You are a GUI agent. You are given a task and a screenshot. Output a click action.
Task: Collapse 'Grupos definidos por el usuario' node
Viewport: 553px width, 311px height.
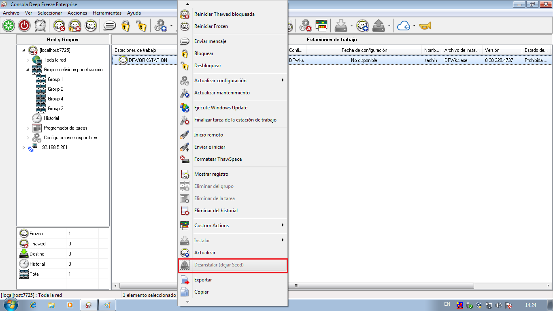[x=28, y=70]
